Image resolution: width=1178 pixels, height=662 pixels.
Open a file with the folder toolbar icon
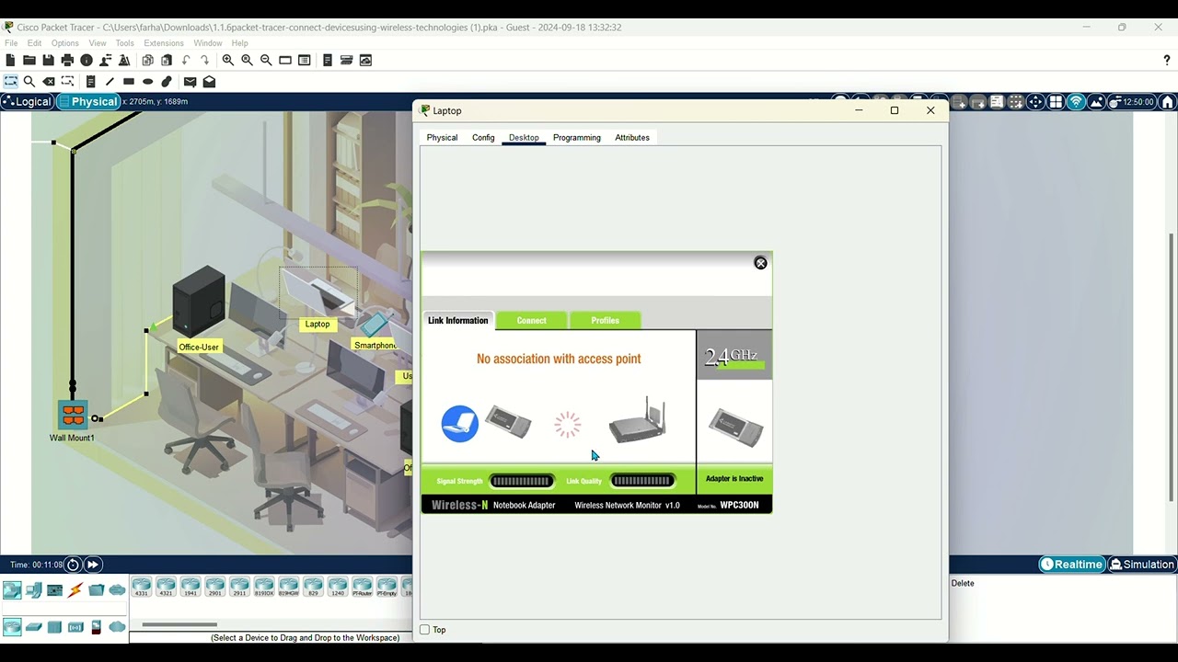tap(29, 60)
